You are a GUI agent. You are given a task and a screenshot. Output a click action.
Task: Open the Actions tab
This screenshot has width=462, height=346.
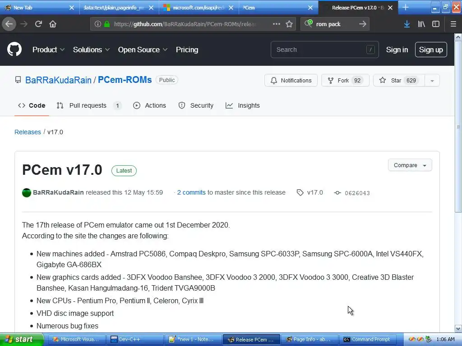pos(149,105)
